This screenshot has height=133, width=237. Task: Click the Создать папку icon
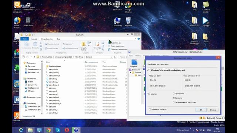pyautogui.click(x=83, y=46)
